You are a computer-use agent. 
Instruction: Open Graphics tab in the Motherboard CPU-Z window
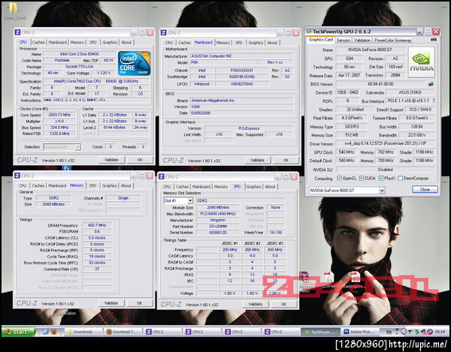click(x=256, y=43)
